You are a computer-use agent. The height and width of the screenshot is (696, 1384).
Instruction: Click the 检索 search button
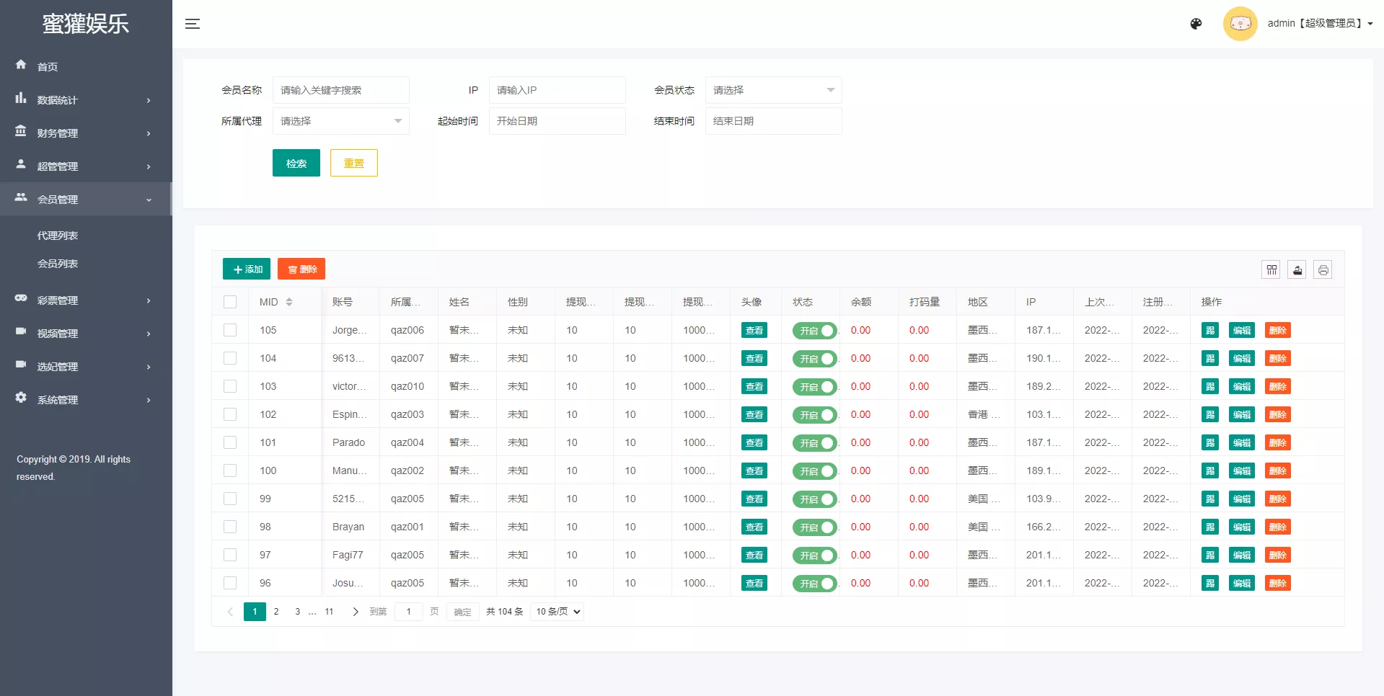(x=296, y=163)
